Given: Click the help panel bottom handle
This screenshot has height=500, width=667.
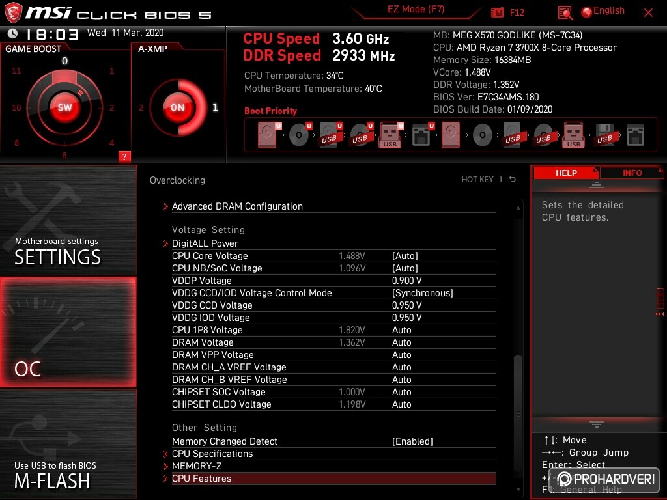Looking at the screenshot, I should point(597,424).
